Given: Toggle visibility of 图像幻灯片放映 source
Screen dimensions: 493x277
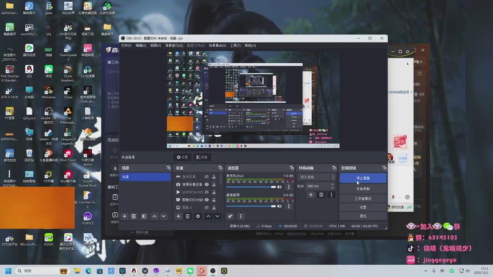Looking at the screenshot, I should pos(208,200).
